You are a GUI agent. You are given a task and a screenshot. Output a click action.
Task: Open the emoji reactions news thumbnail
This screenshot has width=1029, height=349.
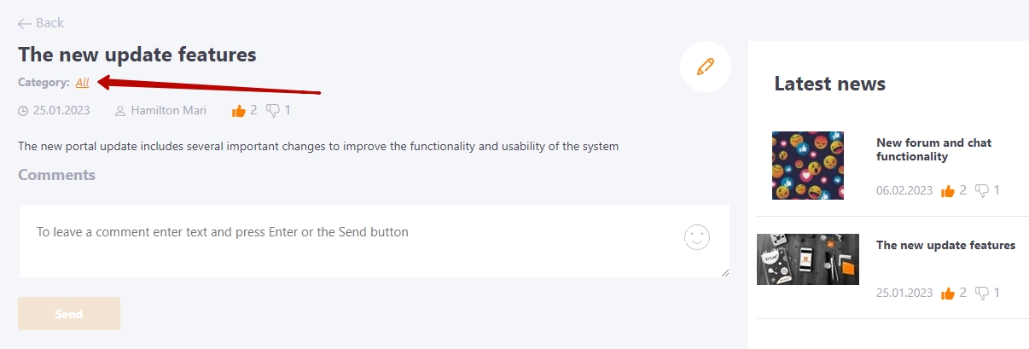pyautogui.click(x=808, y=166)
